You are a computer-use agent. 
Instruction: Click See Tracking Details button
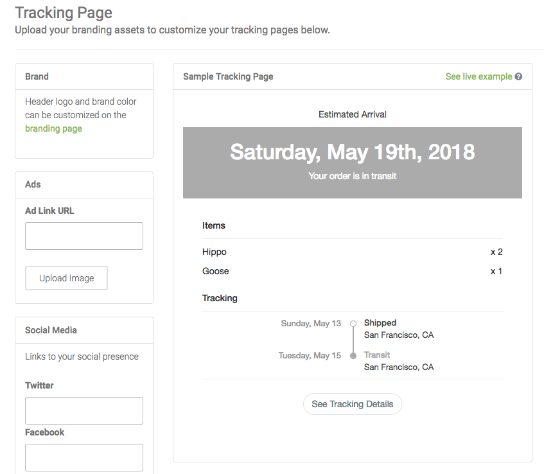(353, 404)
